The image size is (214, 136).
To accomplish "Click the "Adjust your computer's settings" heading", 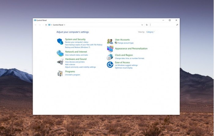I will pos(73,32).
